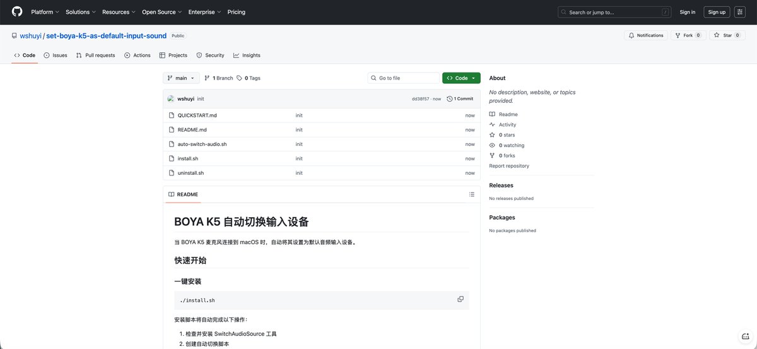The image size is (757, 349).
Task: Open the Releases heading link
Action: click(x=502, y=186)
